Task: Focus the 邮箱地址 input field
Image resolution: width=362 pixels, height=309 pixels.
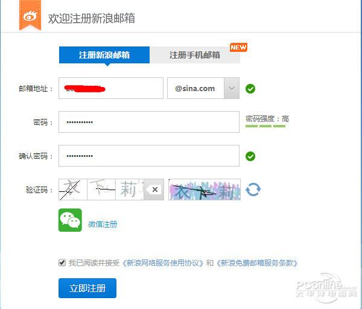Action: tap(111, 88)
